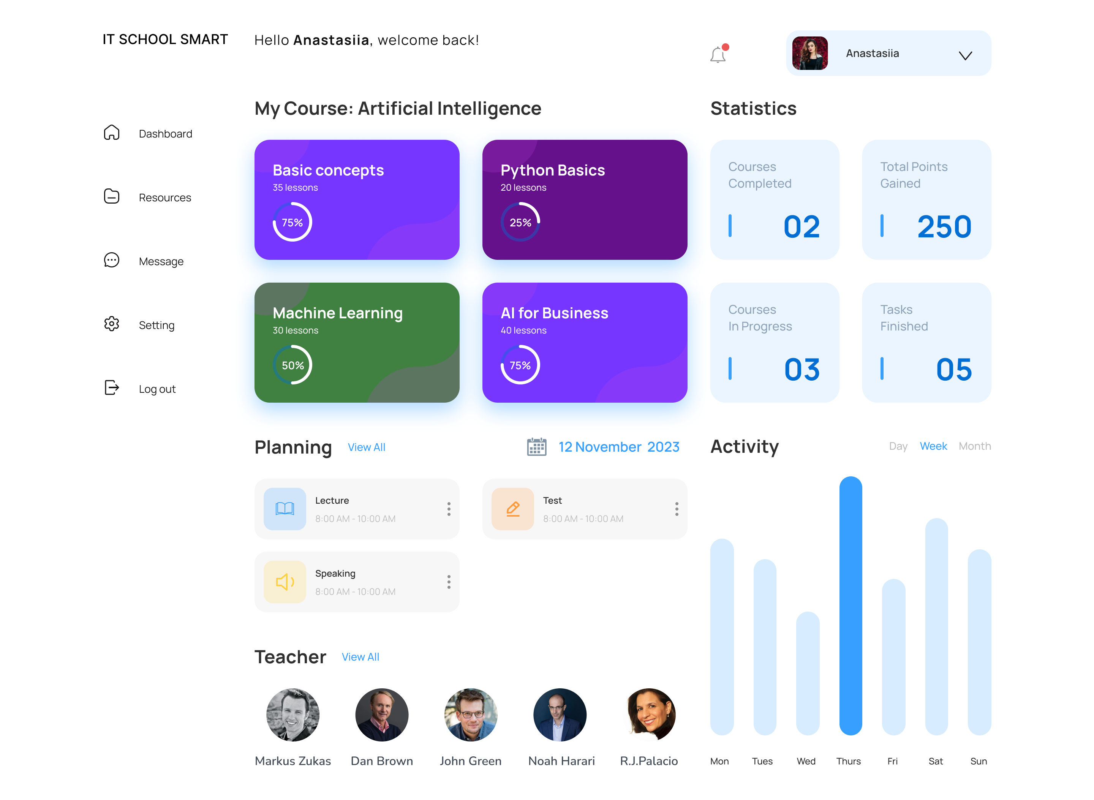This screenshot has width=1094, height=800.
Task: Open three-dot menu on Test item
Action: point(677,509)
